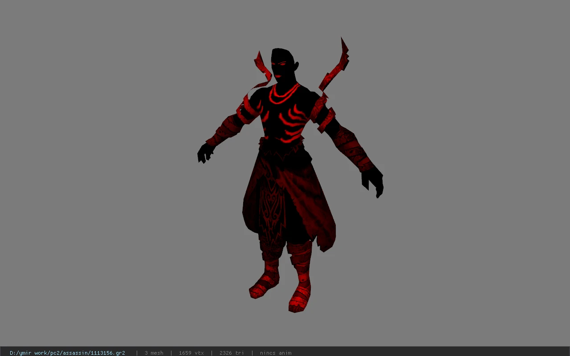This screenshot has width=570, height=356.
Task: Click the '3 mesh' status entry
Action: coord(154,353)
